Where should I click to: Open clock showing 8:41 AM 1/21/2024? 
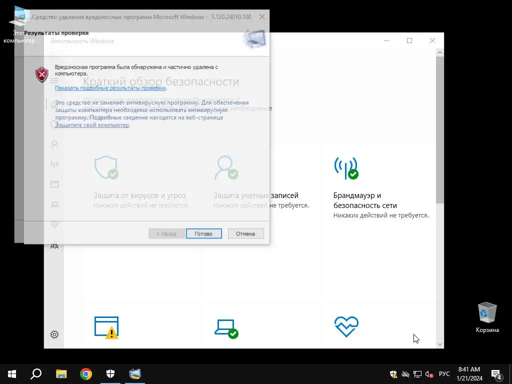(x=469, y=374)
